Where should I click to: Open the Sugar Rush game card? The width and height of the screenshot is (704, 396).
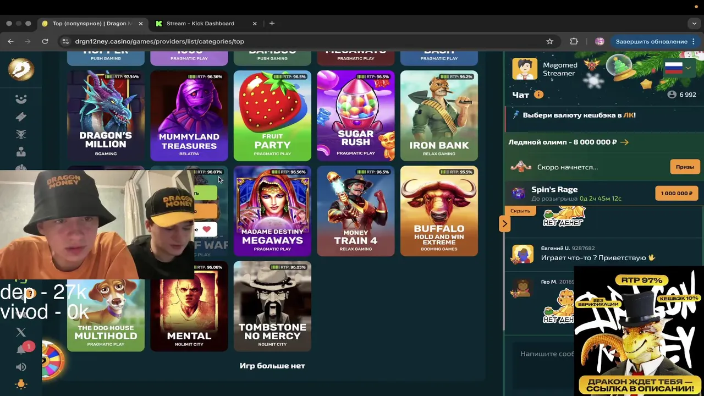pyautogui.click(x=355, y=116)
